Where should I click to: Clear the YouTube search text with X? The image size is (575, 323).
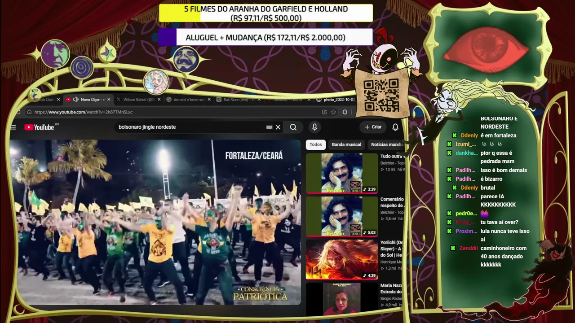click(278, 127)
